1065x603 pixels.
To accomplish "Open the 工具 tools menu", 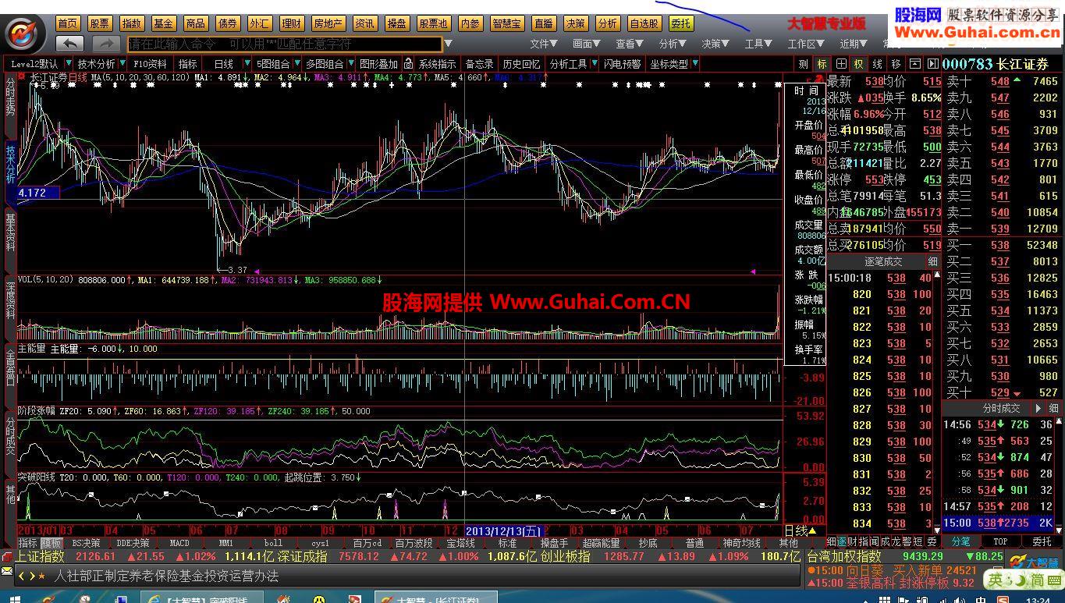I will point(758,44).
